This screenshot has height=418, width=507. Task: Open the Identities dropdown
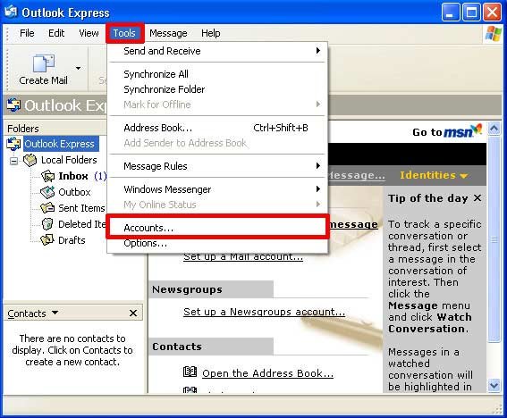click(x=434, y=175)
